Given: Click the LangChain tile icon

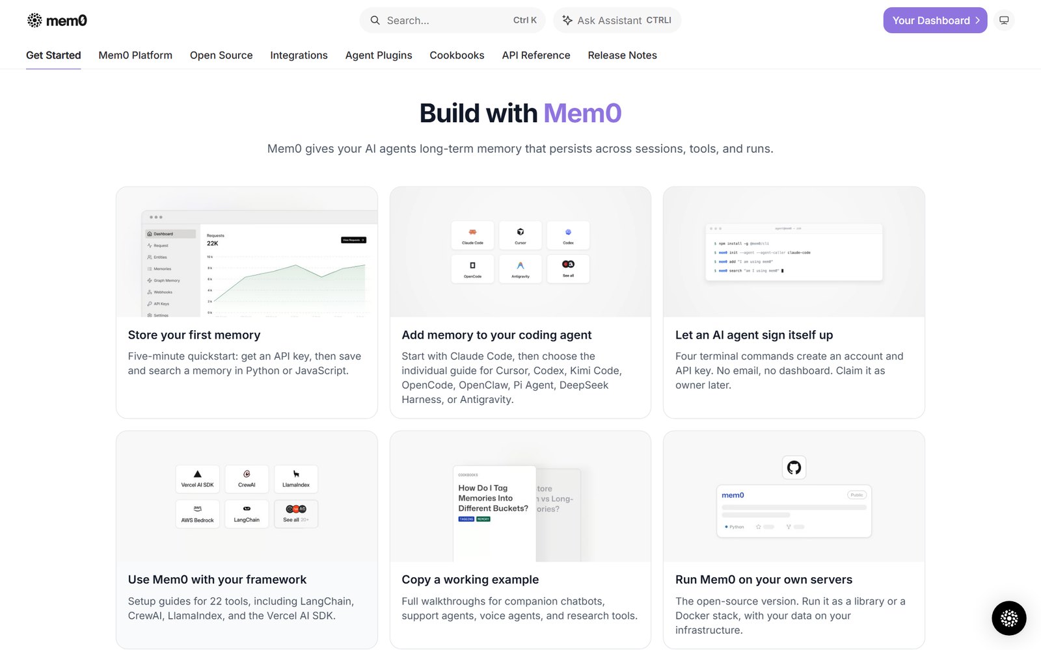Looking at the screenshot, I should click(x=247, y=508).
